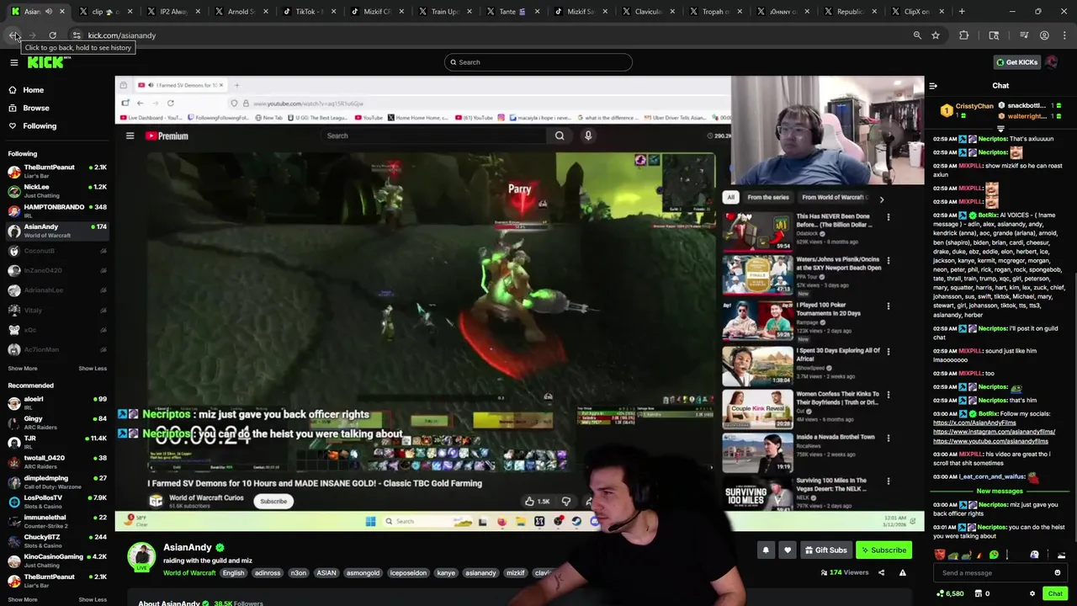
Task: Open the KICKs balance showing 6,580
Action: (949, 593)
